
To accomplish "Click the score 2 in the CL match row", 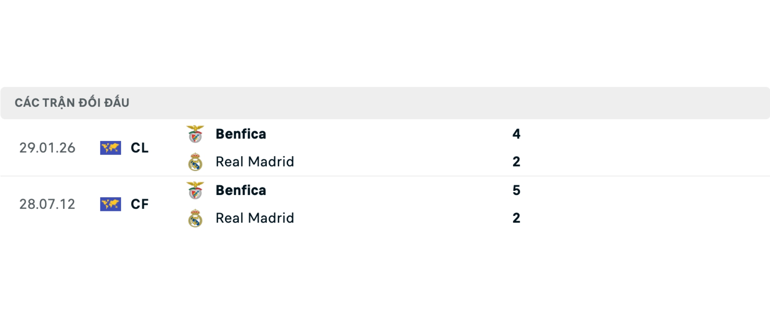I will coord(517,162).
